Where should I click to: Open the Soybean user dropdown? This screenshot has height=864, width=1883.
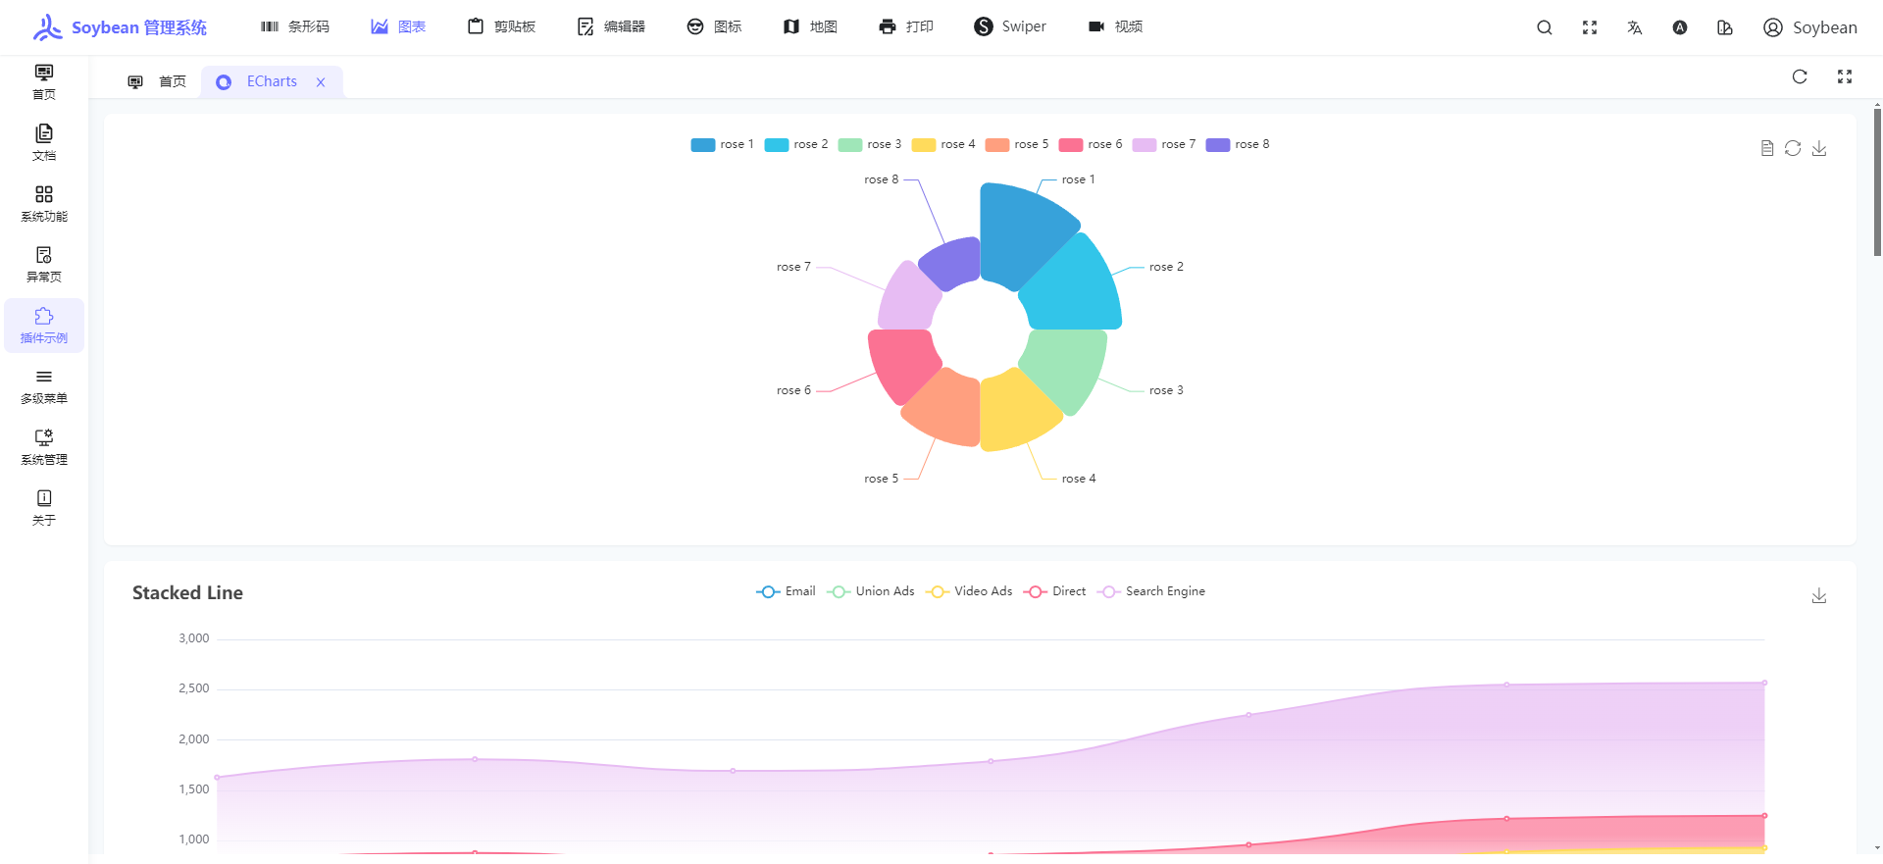pyautogui.click(x=1809, y=27)
